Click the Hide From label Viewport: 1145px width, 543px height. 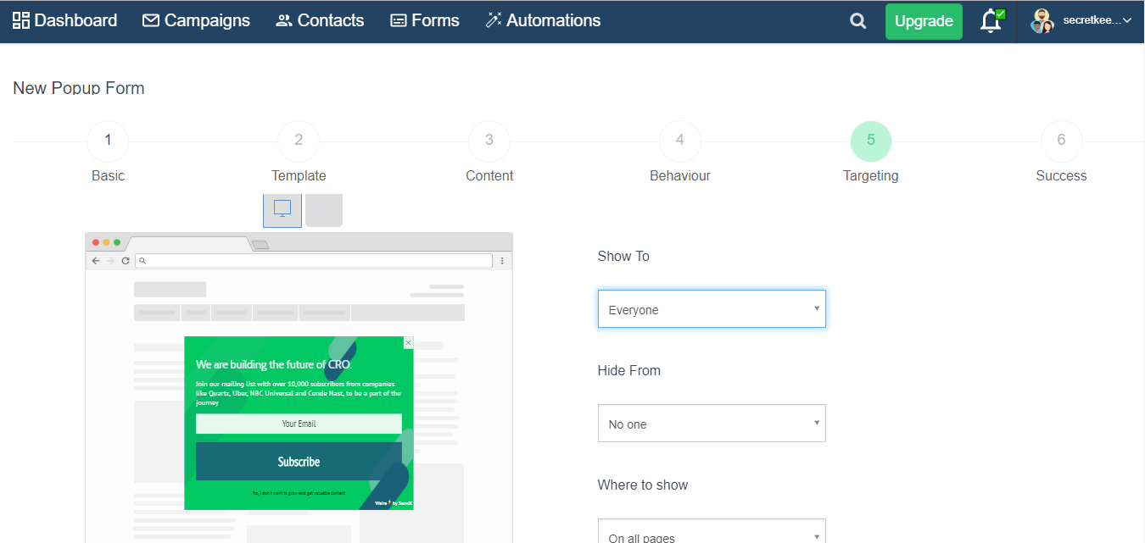pyautogui.click(x=629, y=370)
